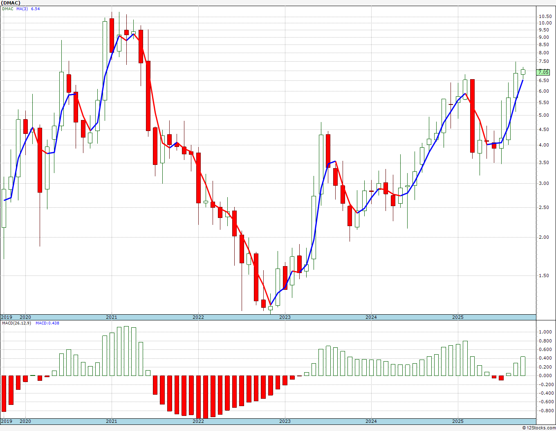Select 2024 on the MACD panel time axis
The width and height of the screenshot is (556, 431).
click(x=371, y=422)
